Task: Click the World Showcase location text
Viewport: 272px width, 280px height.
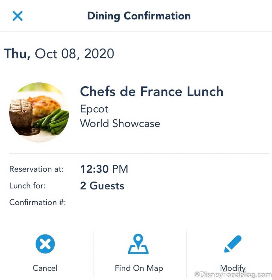Action: pyautogui.click(x=120, y=124)
